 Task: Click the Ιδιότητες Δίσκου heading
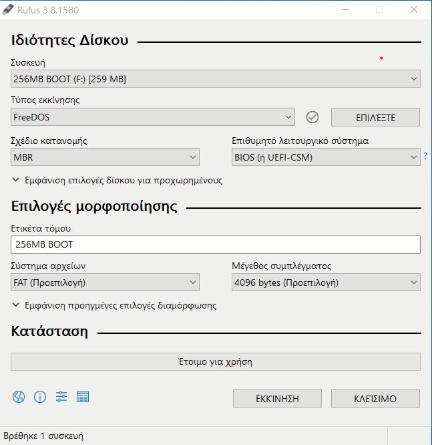(x=69, y=40)
